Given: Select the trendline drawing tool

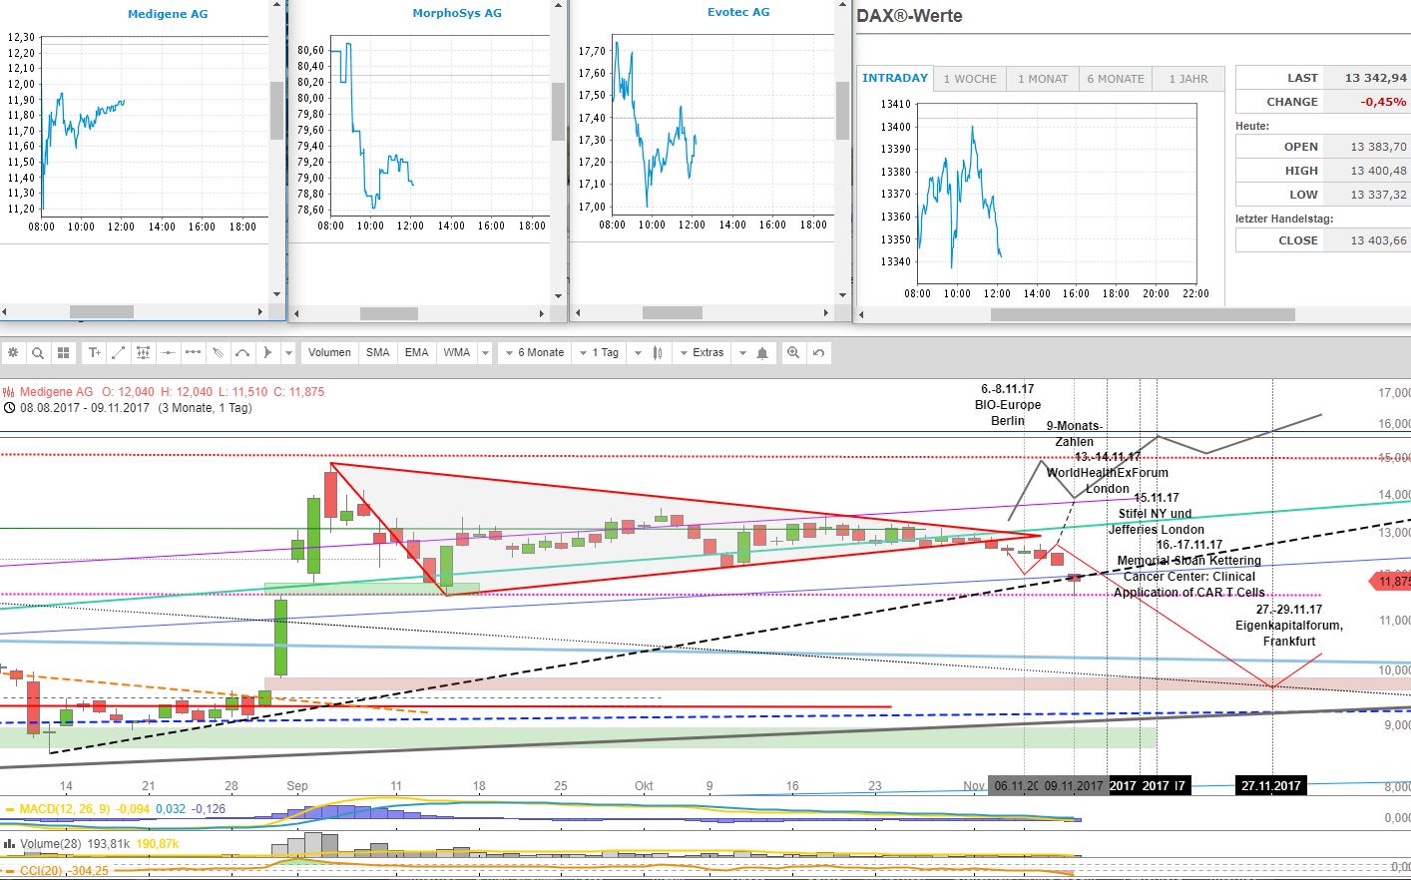Looking at the screenshot, I should 117,352.
